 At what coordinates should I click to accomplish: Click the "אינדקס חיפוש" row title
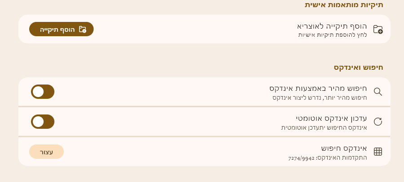[344, 148]
